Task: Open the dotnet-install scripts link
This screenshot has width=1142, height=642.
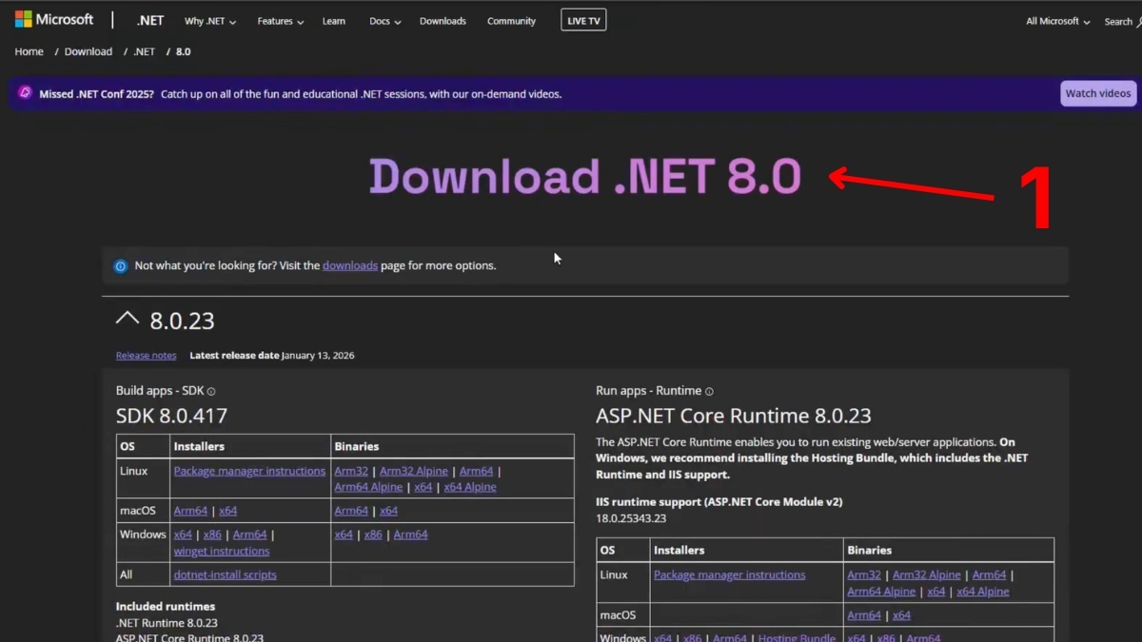Action: (226, 574)
